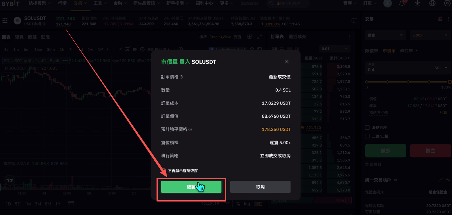
Task: Open the language globe icon
Action: [x=432, y=3]
